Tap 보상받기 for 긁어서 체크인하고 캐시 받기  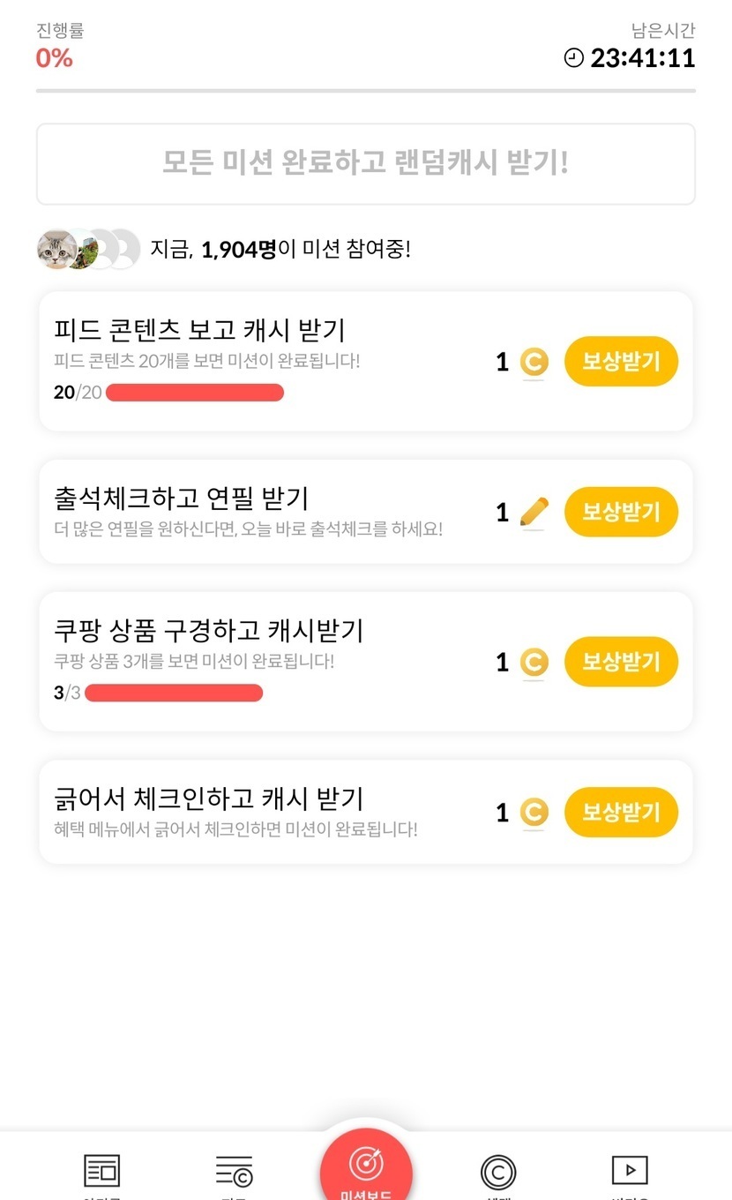point(621,812)
